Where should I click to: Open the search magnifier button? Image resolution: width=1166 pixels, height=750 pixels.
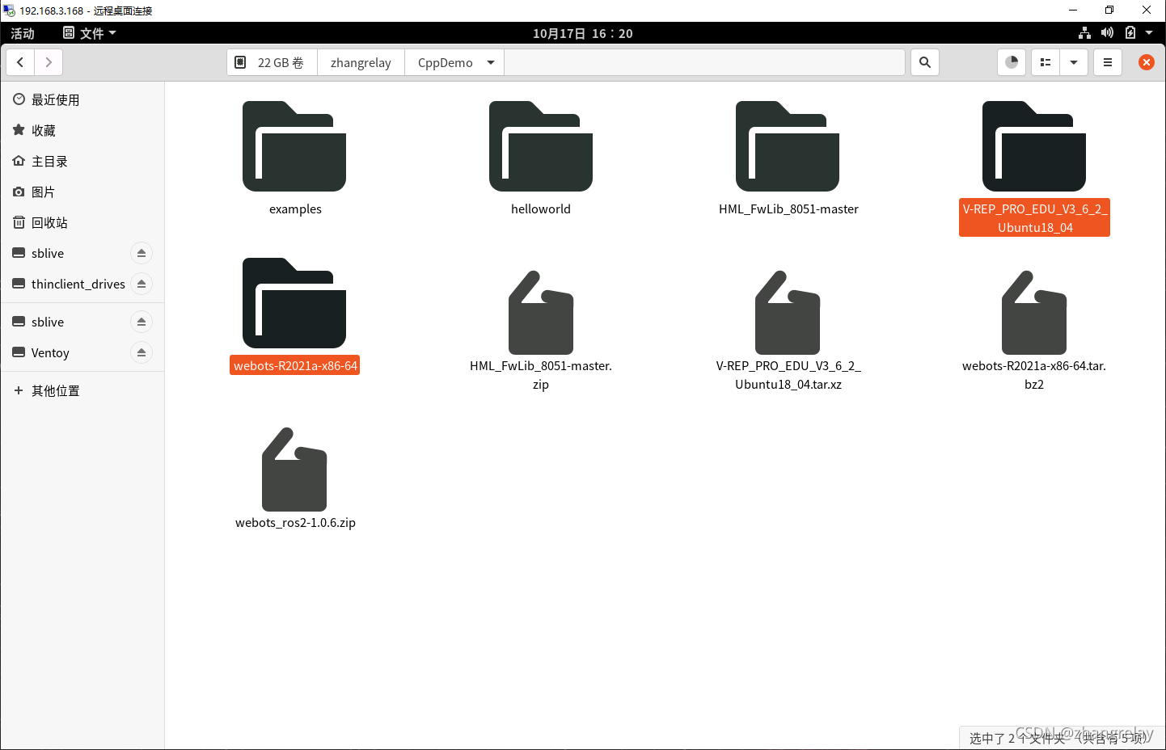(925, 62)
